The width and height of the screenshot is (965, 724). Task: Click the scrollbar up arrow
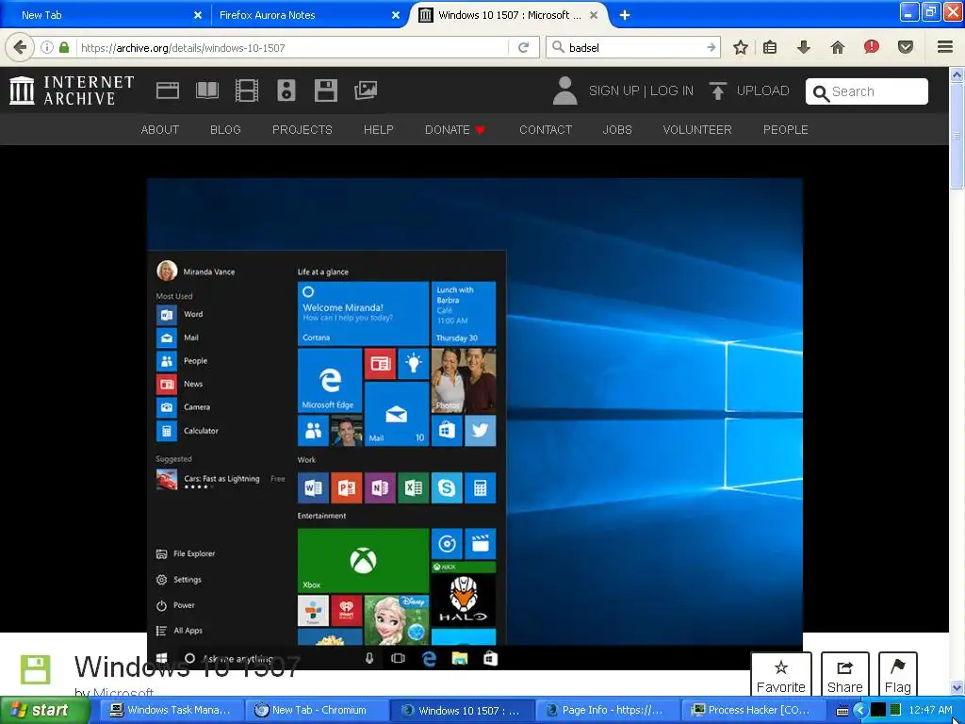(x=957, y=74)
